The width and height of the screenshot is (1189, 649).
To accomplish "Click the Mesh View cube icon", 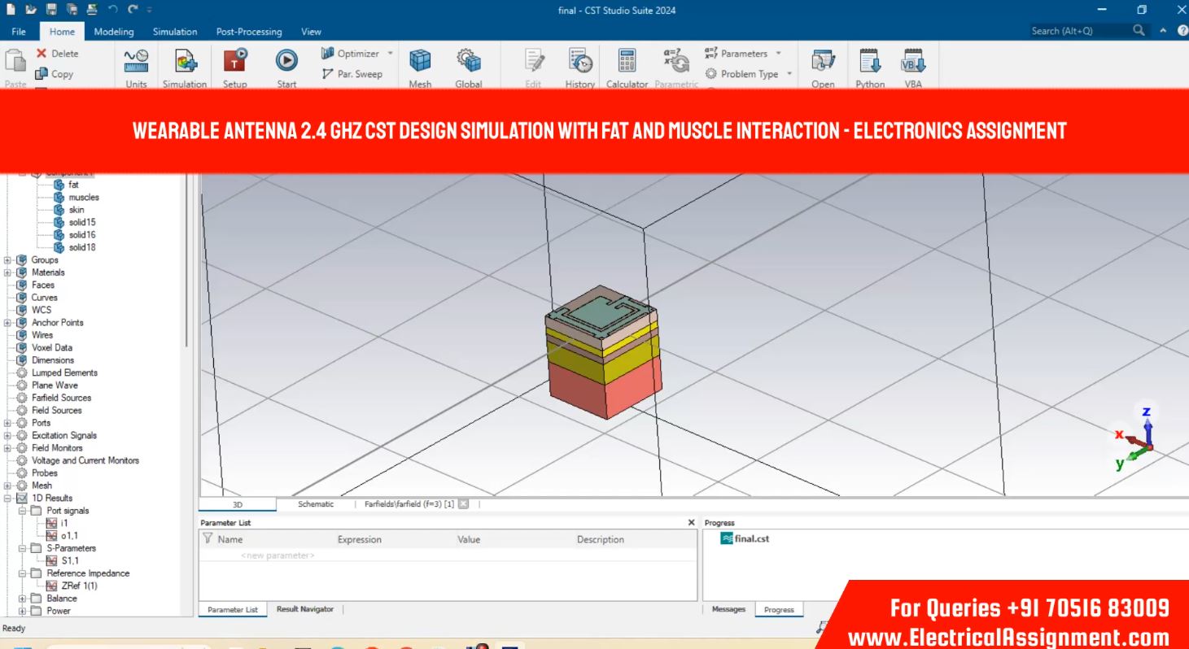I will click(x=420, y=61).
